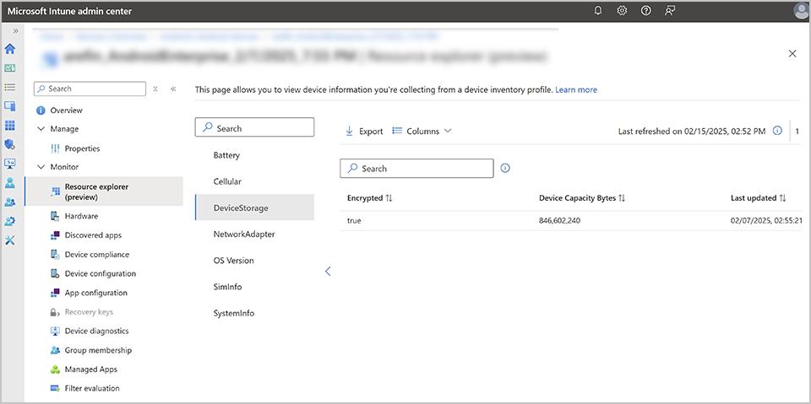Open the Columns dropdown
Image resolution: width=811 pixels, height=404 pixels.
point(422,132)
